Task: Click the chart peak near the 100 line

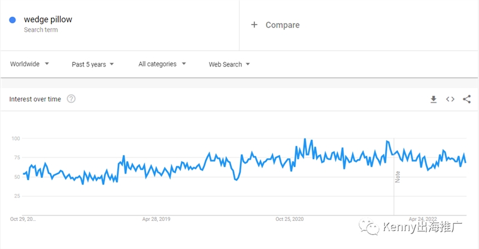Action: pyautogui.click(x=305, y=139)
